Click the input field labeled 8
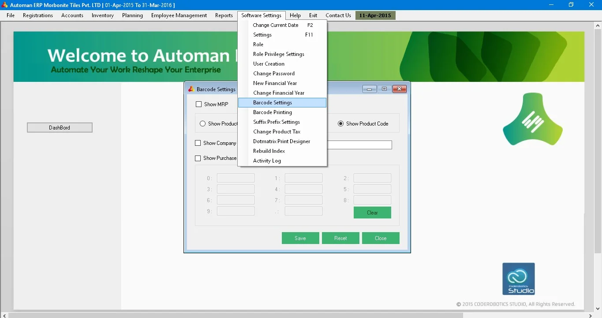This screenshot has width=602, height=318. click(x=372, y=200)
